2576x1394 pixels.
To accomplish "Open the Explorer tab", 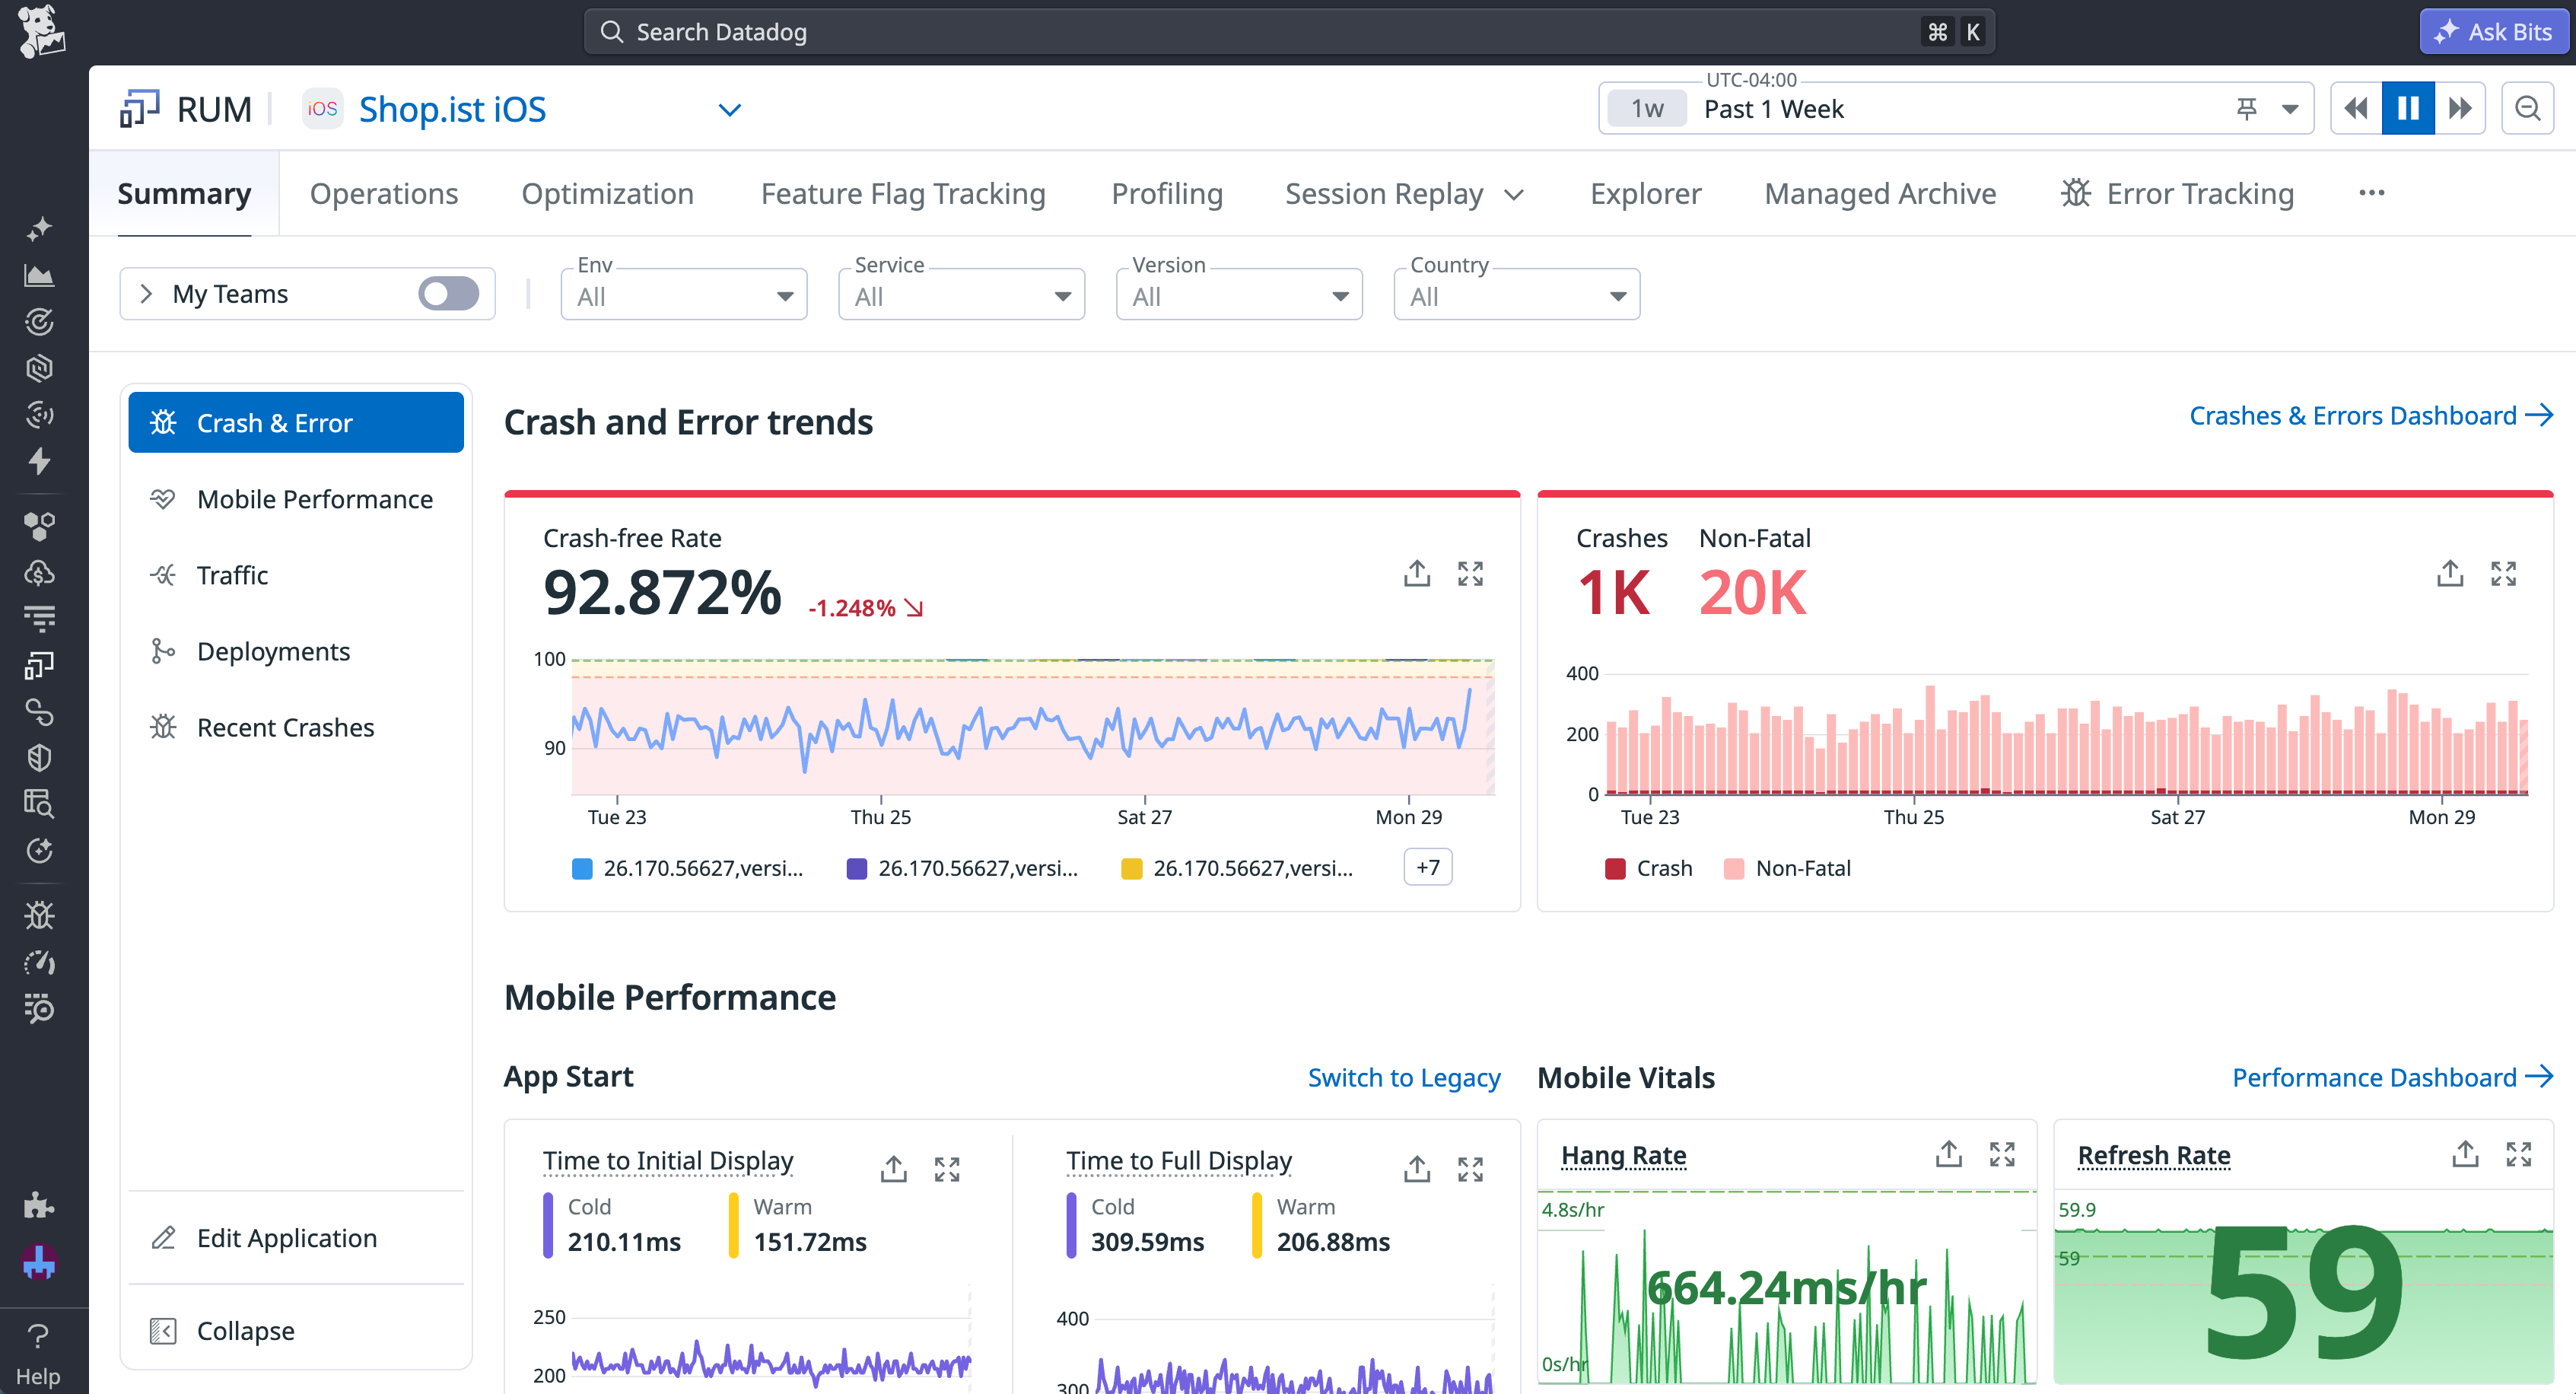I will click(1645, 194).
